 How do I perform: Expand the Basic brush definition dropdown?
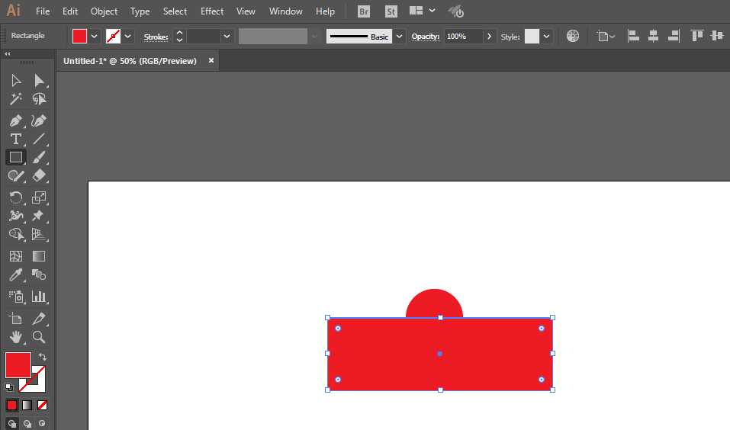[x=399, y=37]
